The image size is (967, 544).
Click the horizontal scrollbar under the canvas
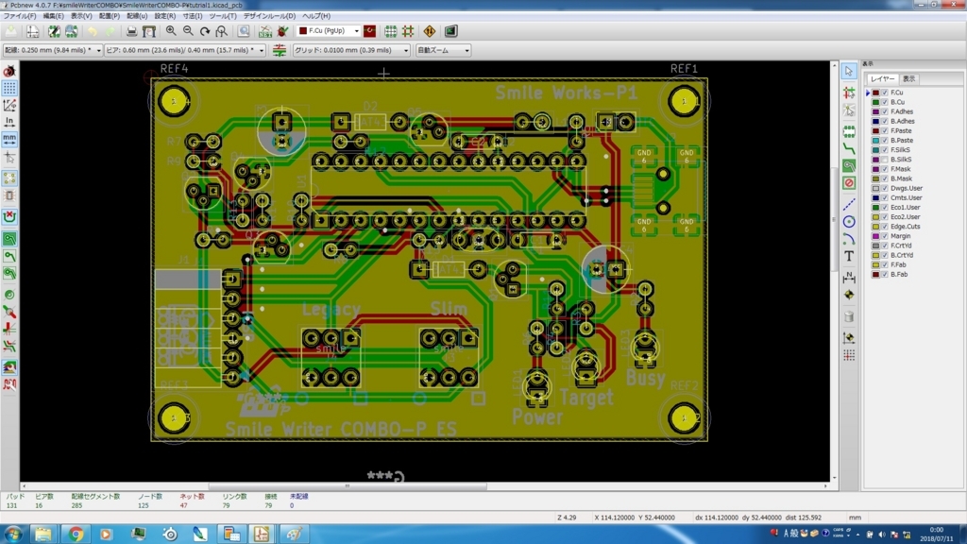[x=348, y=486]
